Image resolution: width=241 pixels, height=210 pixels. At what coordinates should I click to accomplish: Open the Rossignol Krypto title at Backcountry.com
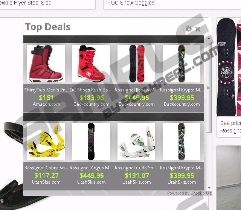click(182, 90)
